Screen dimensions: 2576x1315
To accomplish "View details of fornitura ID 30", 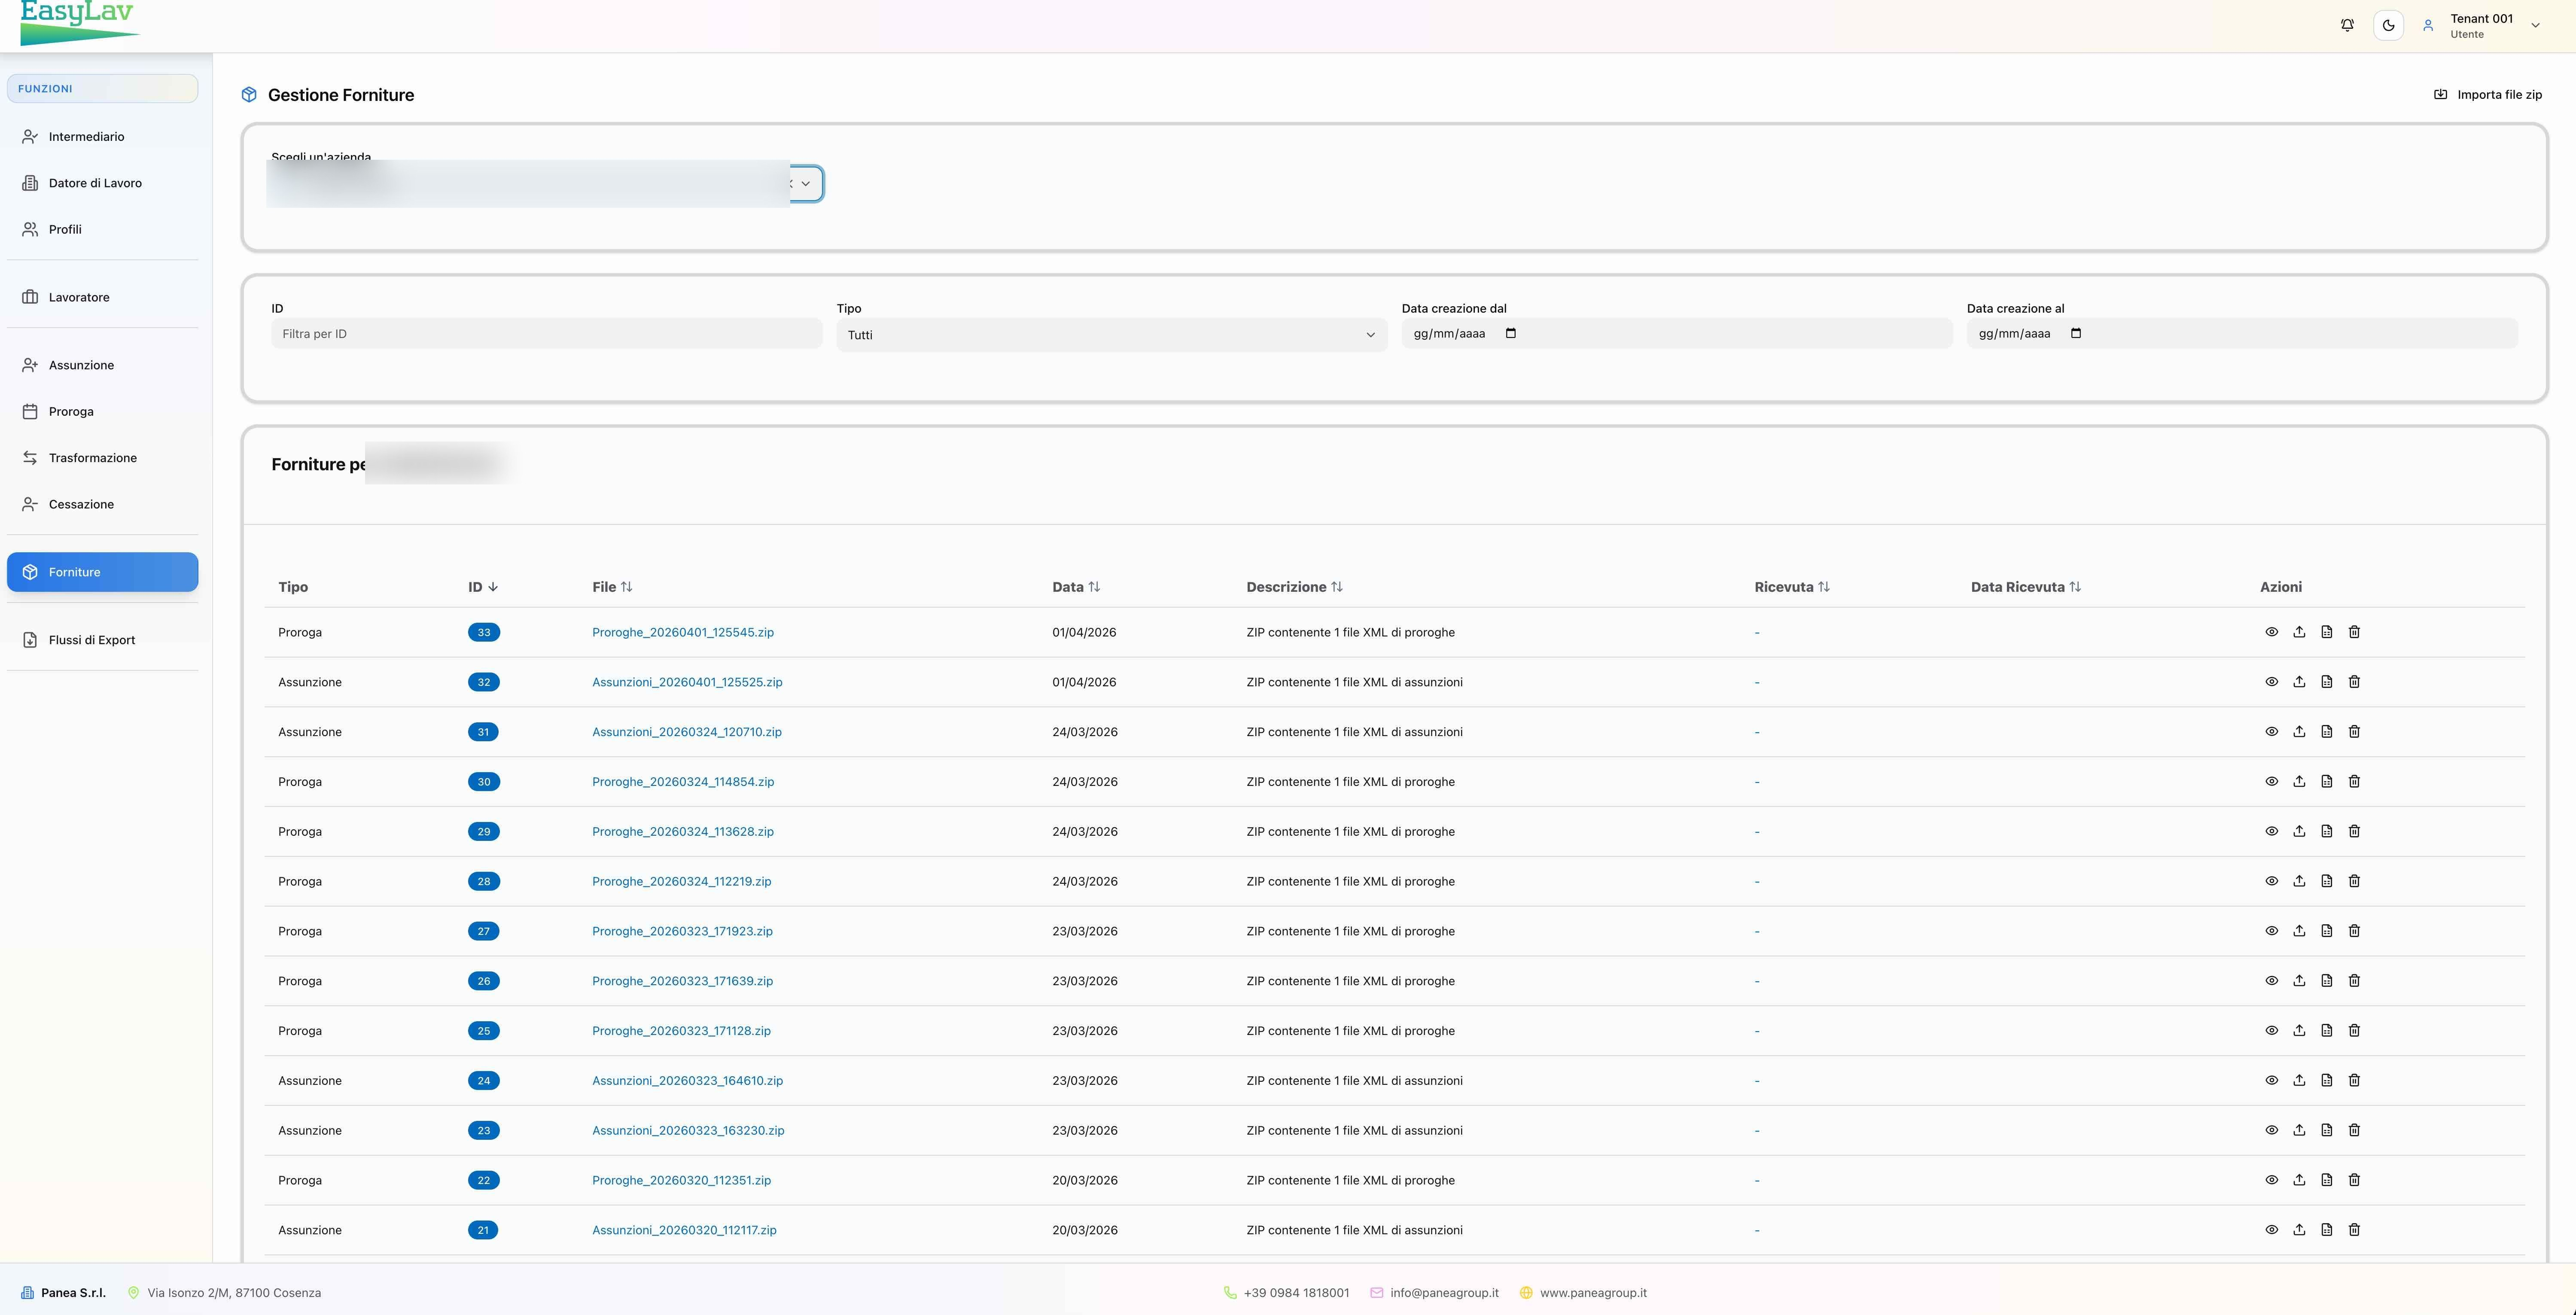I will click(x=2271, y=782).
